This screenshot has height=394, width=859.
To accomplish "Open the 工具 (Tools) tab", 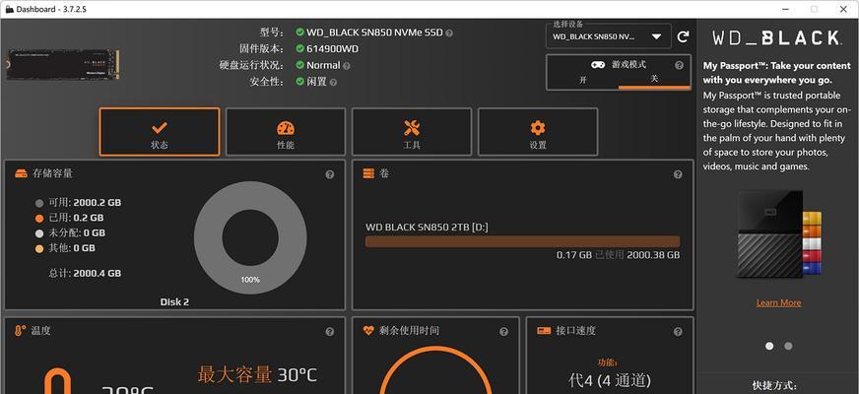I will [412, 132].
